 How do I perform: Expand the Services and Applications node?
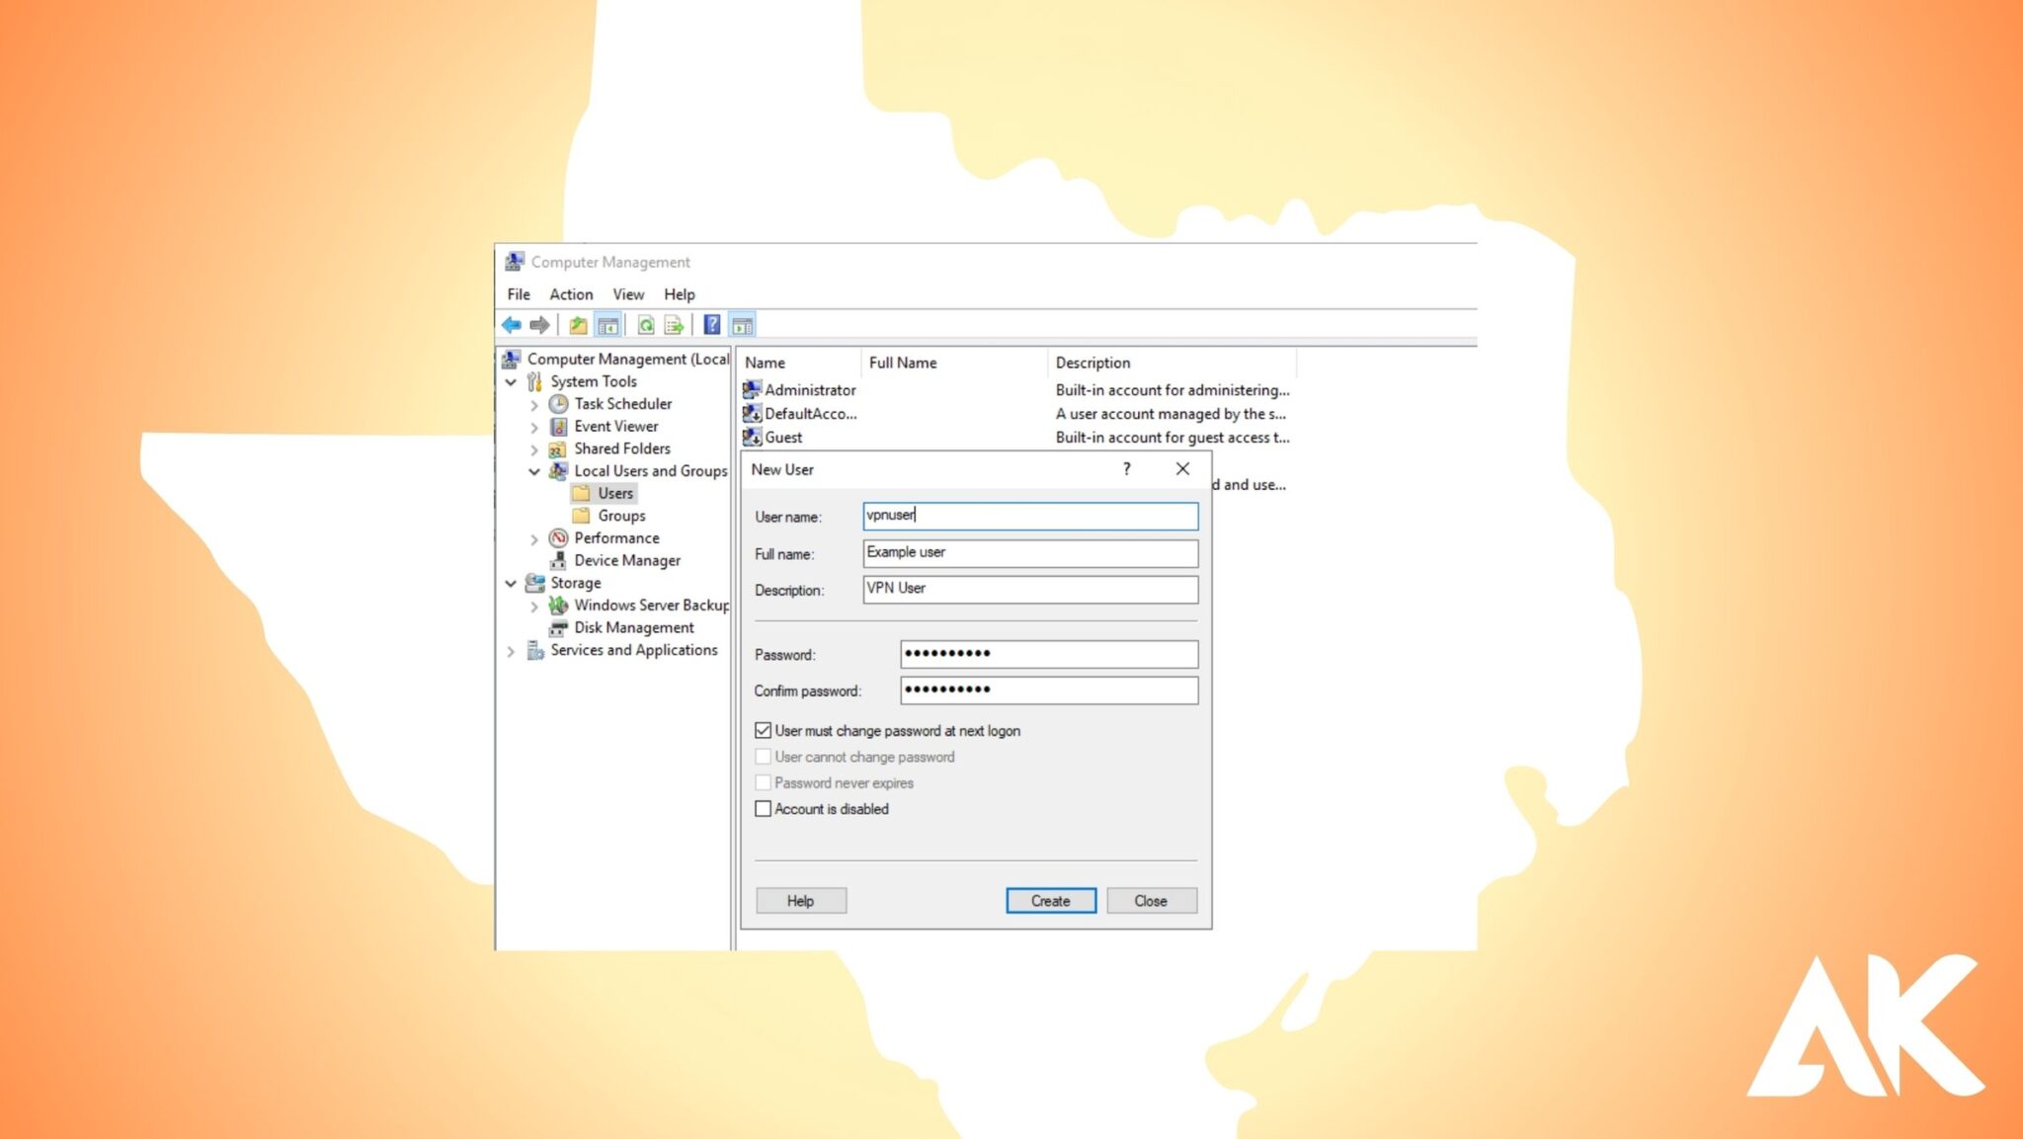511,650
